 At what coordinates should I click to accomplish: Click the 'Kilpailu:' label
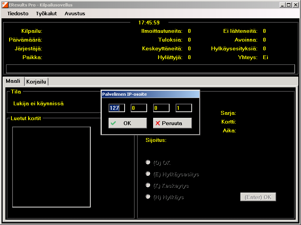[x=32, y=31]
